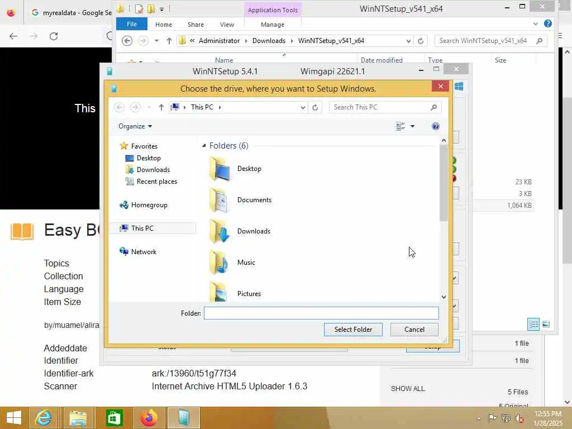Click the Back button in Explorer window
The image size is (572, 429).
pyautogui.click(x=127, y=40)
